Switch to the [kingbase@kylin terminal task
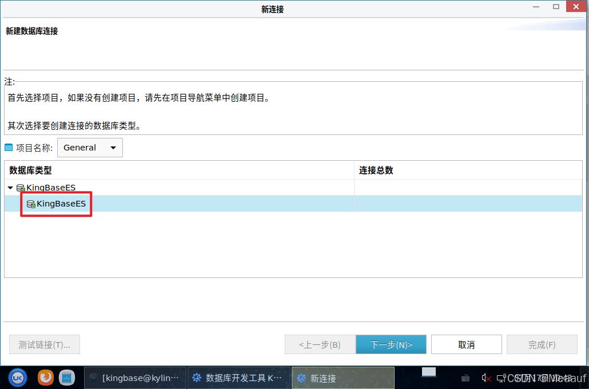The width and height of the screenshot is (589, 389). click(135, 378)
